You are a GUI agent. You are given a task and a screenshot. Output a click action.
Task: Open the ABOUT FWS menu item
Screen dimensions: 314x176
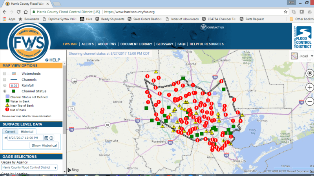tap(107, 44)
